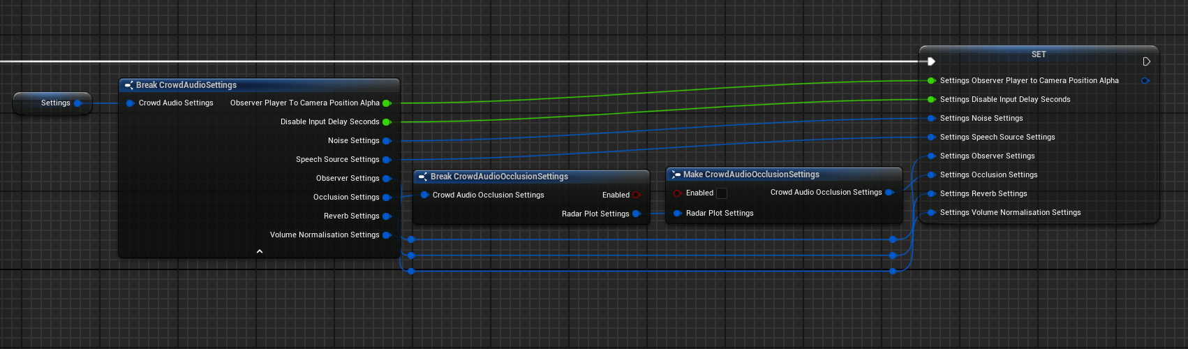1188x349 pixels.
Task: Select the SET node title bar
Action: tap(1039, 54)
